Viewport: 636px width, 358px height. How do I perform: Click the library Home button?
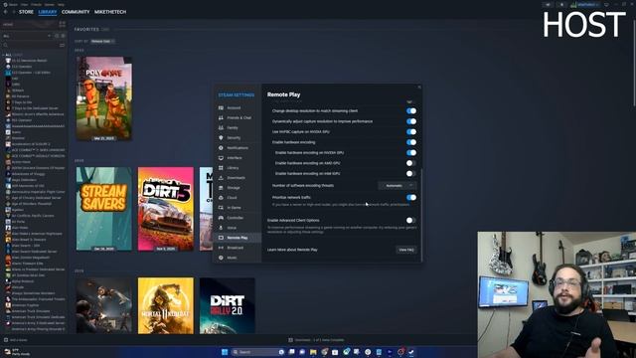[x=30, y=24]
